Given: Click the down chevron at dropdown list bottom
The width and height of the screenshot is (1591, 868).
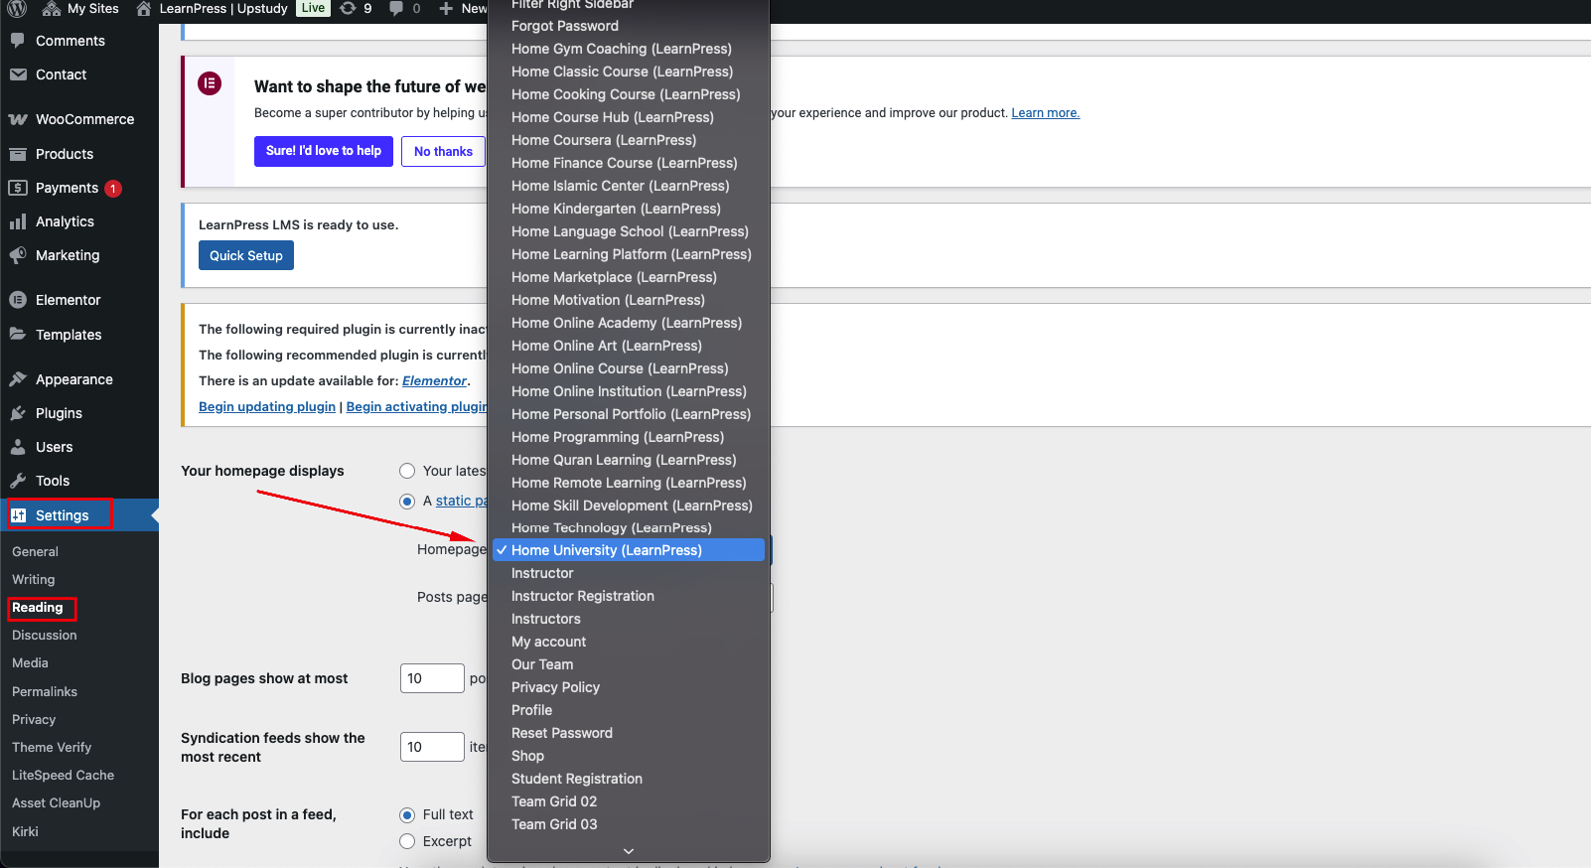Looking at the screenshot, I should (x=629, y=851).
